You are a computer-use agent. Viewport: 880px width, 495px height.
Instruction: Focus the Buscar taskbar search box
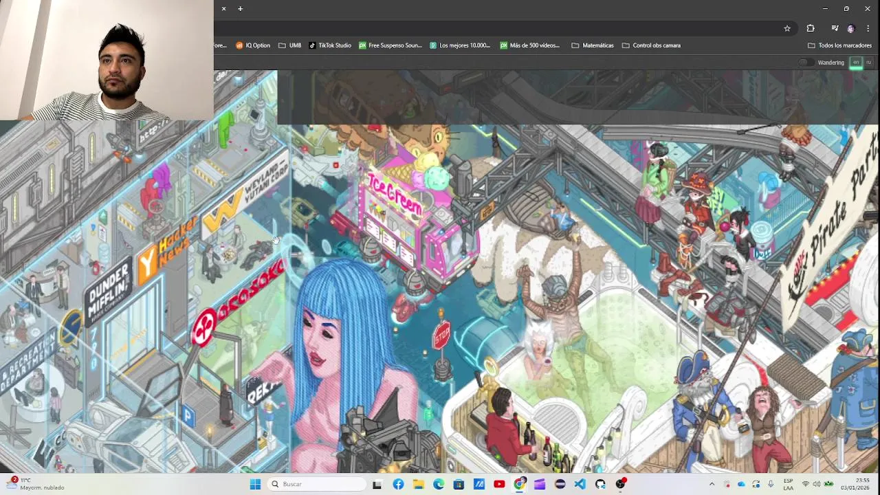317,484
